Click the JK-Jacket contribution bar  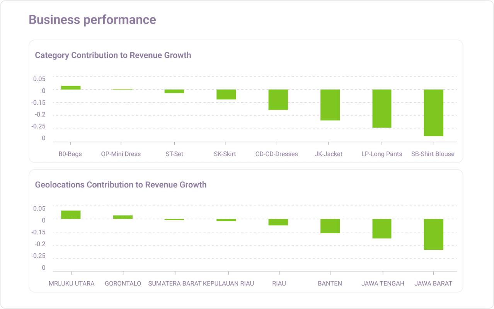point(329,104)
